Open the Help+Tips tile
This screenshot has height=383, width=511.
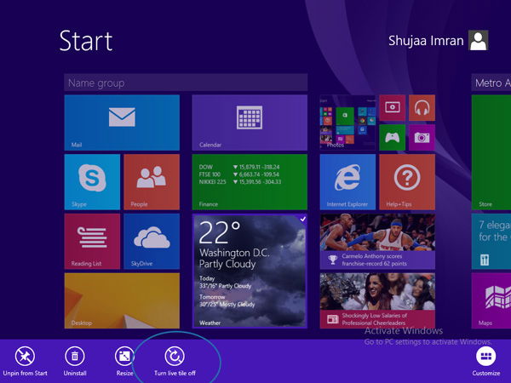407,182
